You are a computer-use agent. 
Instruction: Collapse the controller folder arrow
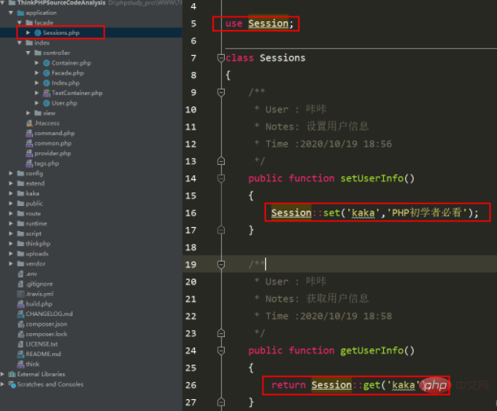click(x=28, y=53)
